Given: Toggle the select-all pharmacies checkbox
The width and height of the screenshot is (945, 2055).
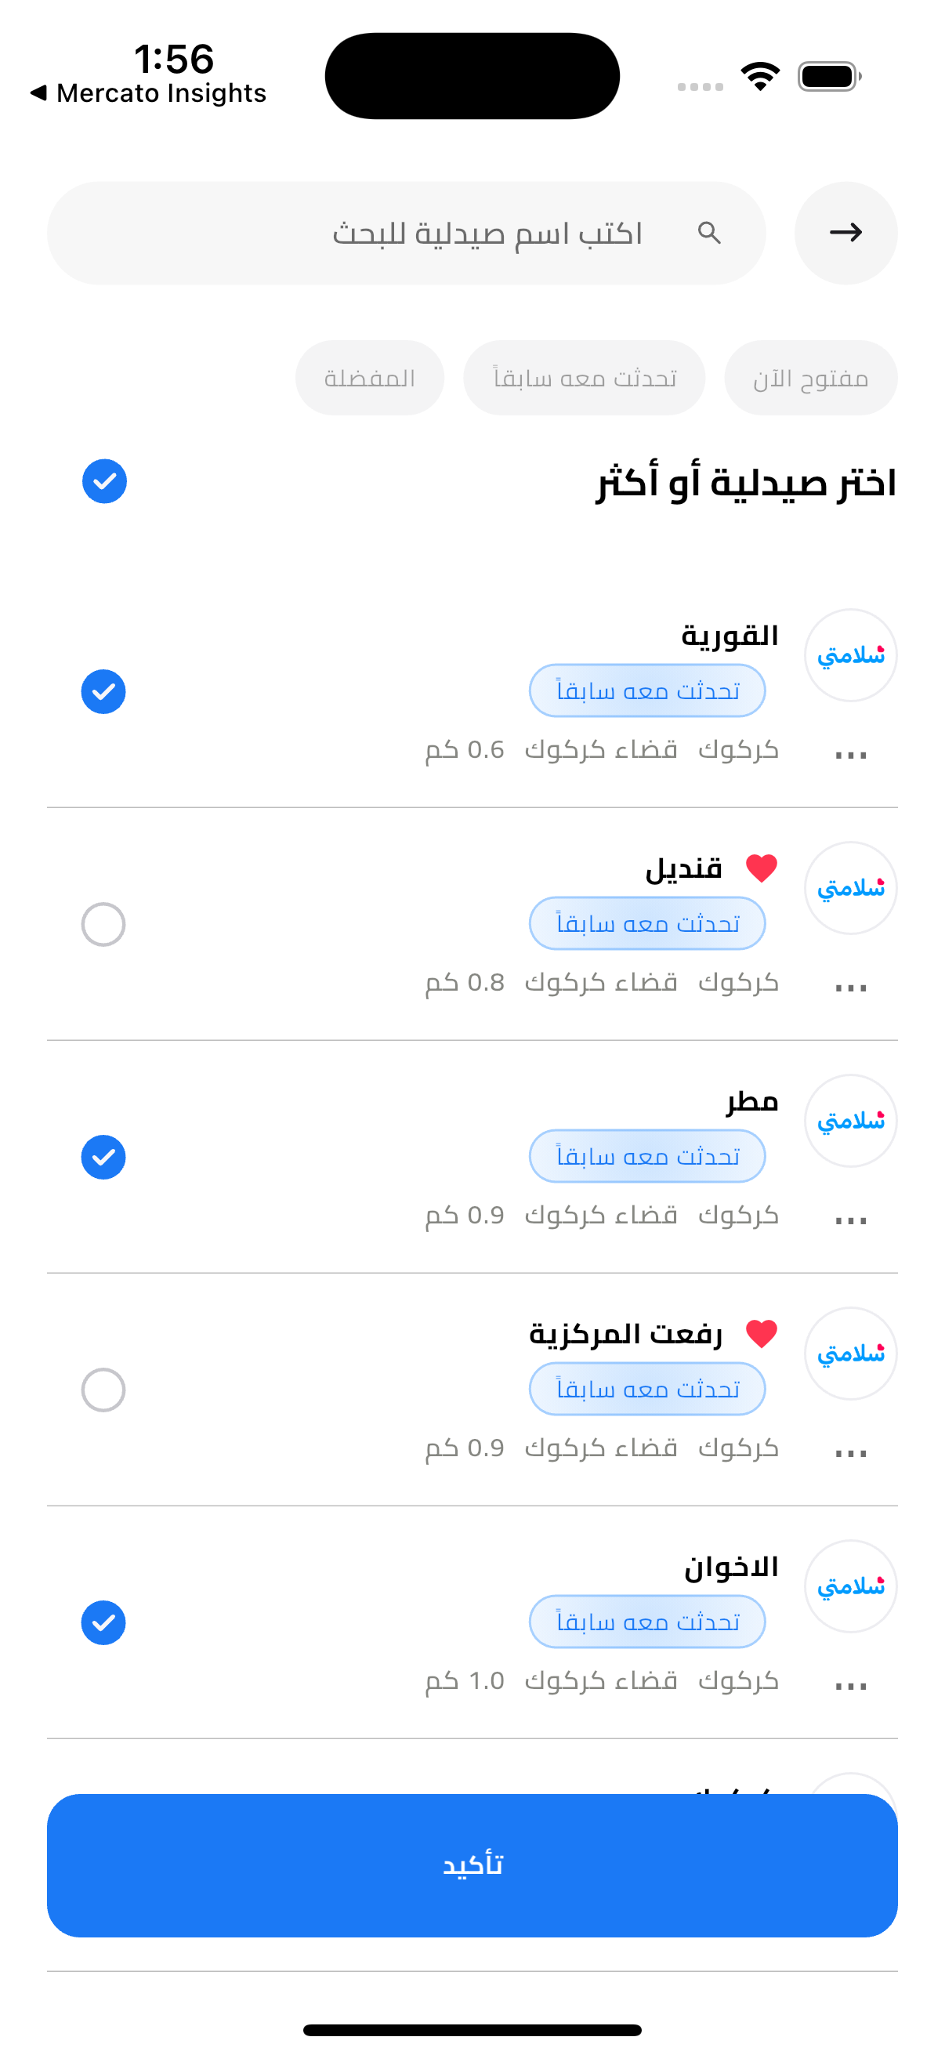Looking at the screenshot, I should [104, 482].
